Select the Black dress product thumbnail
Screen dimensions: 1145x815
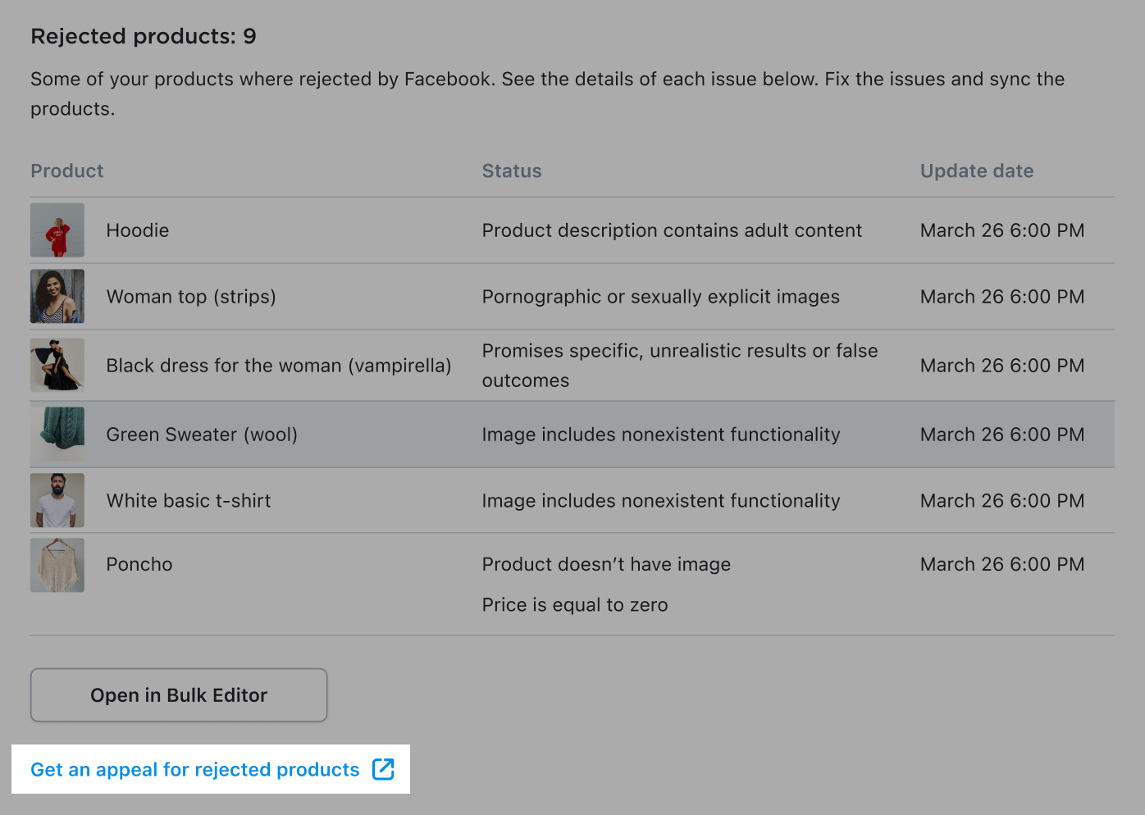pos(57,365)
